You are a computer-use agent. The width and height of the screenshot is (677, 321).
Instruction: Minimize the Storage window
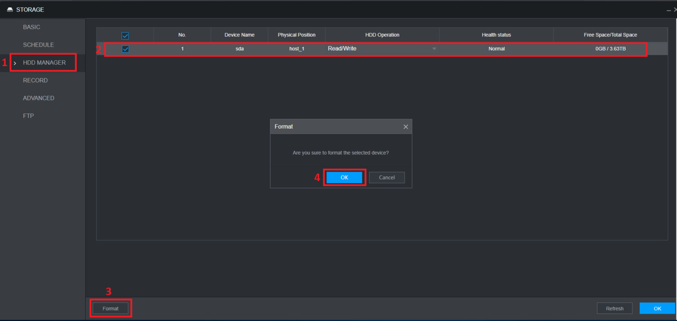668,10
